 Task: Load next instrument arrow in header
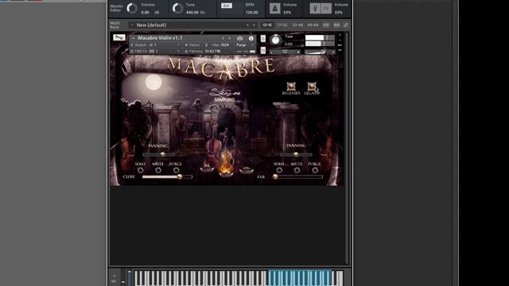230,38
